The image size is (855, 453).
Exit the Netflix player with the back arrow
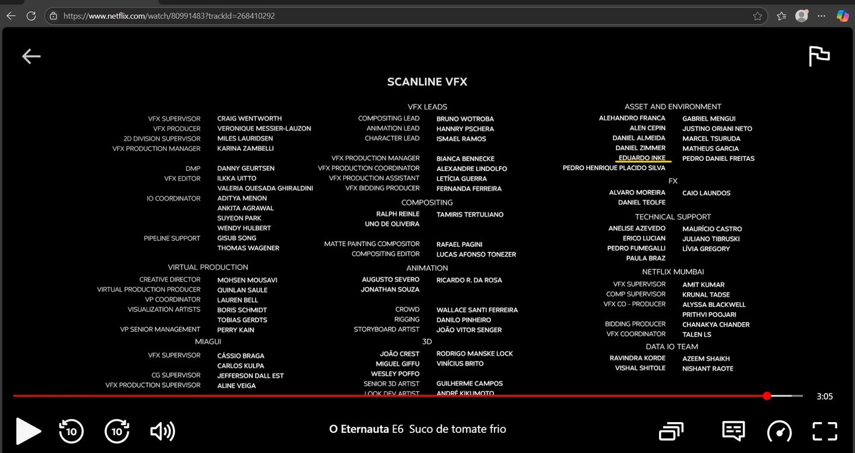click(x=31, y=56)
